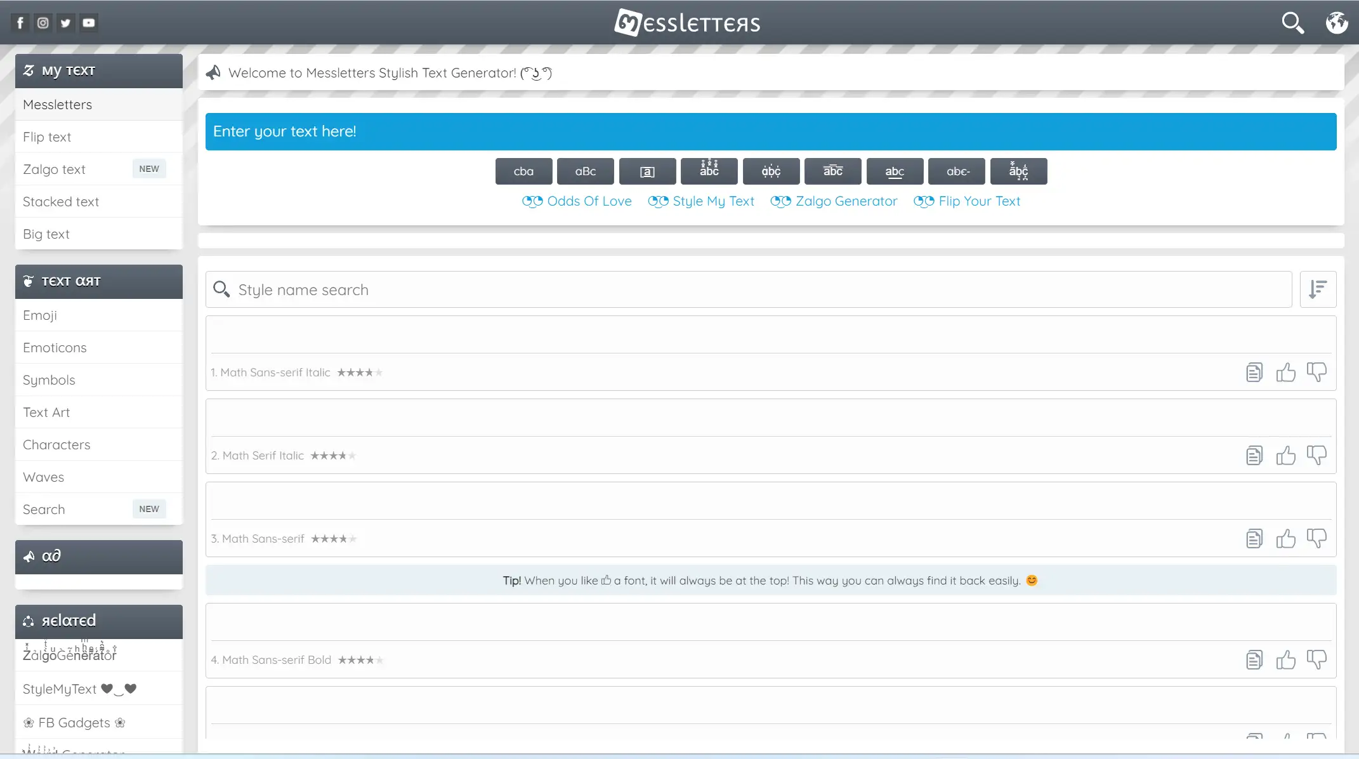
Task: Dislike the Math Sans-serif Italic font
Action: coord(1316,372)
